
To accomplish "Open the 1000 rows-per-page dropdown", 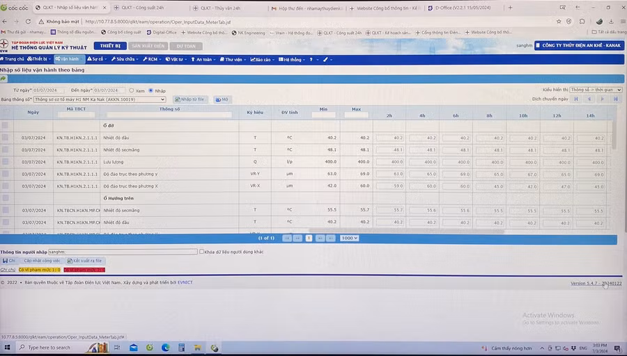I will click(349, 238).
